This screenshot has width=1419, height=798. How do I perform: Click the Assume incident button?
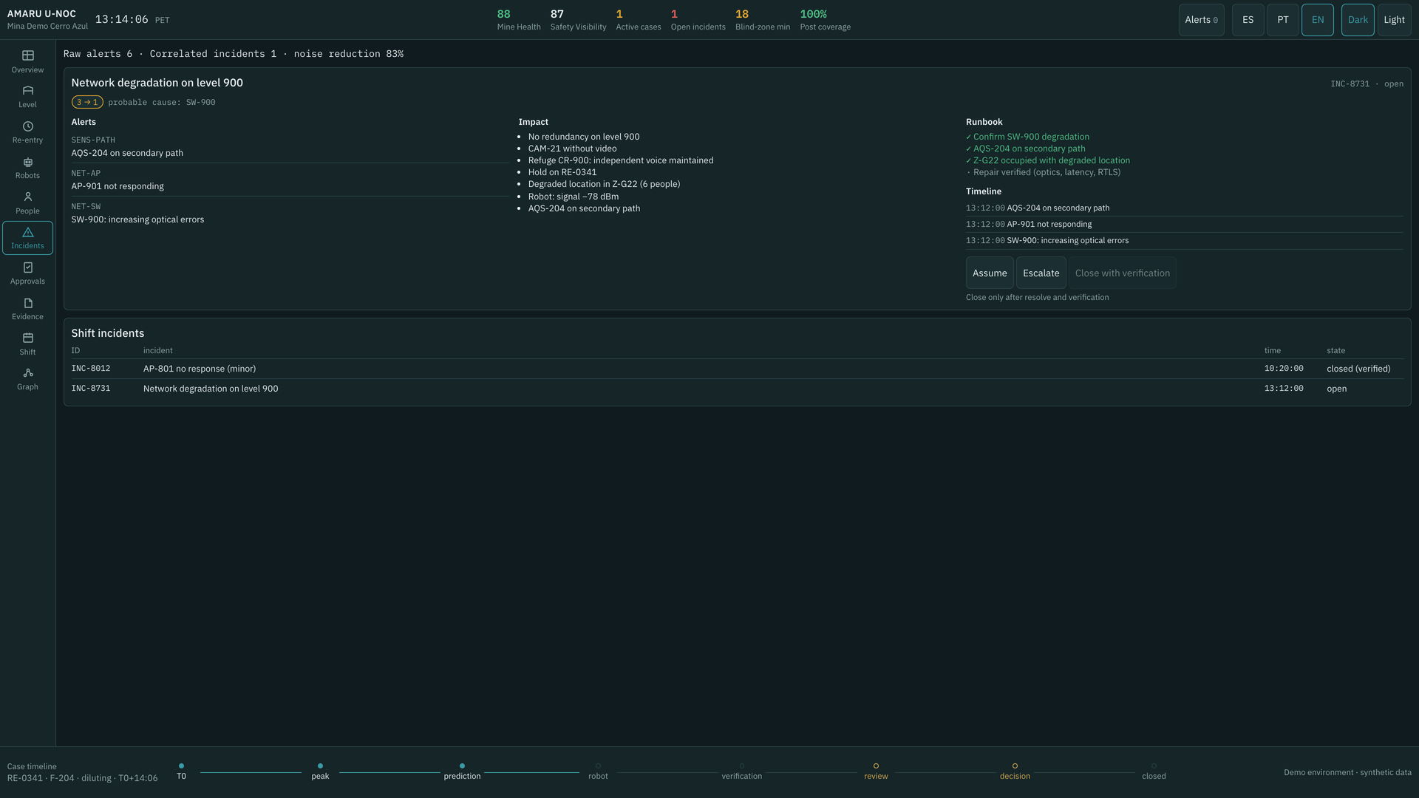point(989,273)
